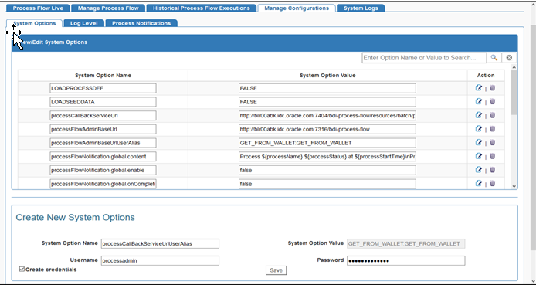Edit the processFlowNotification.global.enable row
The height and width of the screenshot is (285, 536).
[479, 170]
